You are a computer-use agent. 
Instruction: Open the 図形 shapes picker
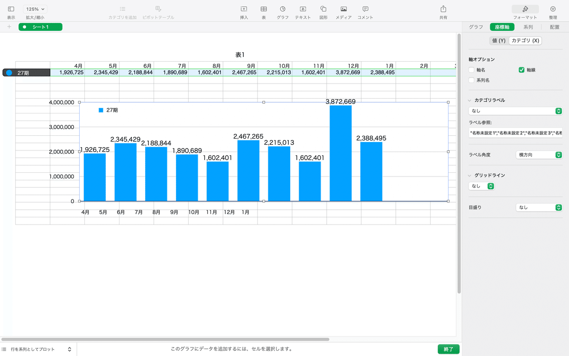[x=323, y=9]
